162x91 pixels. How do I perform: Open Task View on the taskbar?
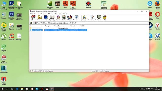12,89
